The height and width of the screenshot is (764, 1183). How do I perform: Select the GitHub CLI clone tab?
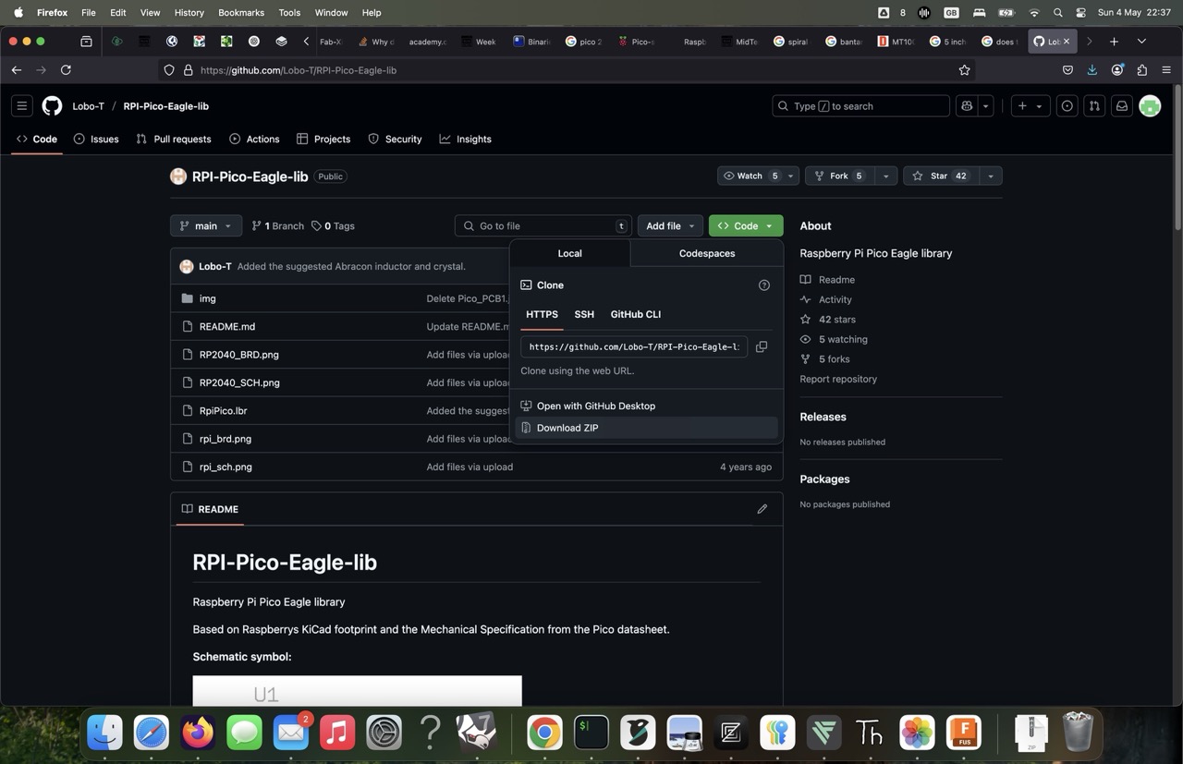coord(635,314)
